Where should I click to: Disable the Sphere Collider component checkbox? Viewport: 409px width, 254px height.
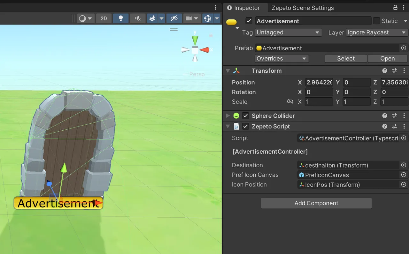click(x=245, y=116)
